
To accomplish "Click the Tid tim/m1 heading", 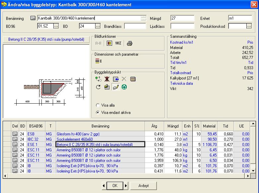I will (x=178, y=63).
